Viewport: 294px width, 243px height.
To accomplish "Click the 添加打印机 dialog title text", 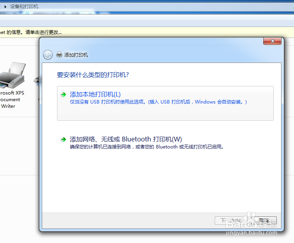I will (76, 55).
